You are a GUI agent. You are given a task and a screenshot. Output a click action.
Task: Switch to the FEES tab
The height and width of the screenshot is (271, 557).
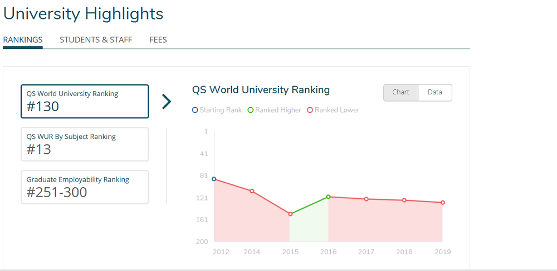coord(158,40)
